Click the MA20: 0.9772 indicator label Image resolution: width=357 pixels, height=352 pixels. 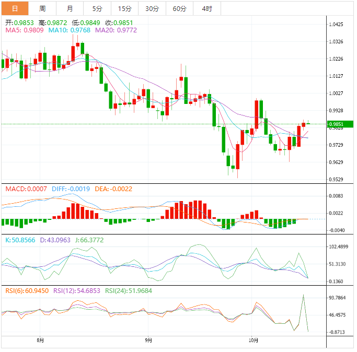pyautogui.click(x=116, y=30)
